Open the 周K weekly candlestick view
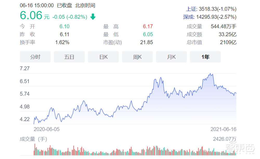Screen dimensions: 260x159 click(137, 57)
